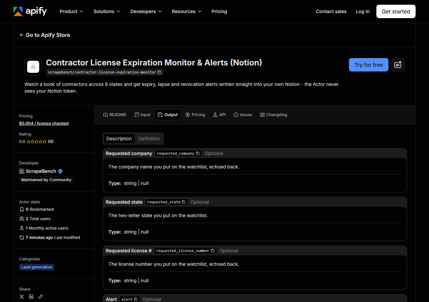The height and width of the screenshot is (302, 429).
Task: Click the Maintained by Community badge
Action: point(46,180)
